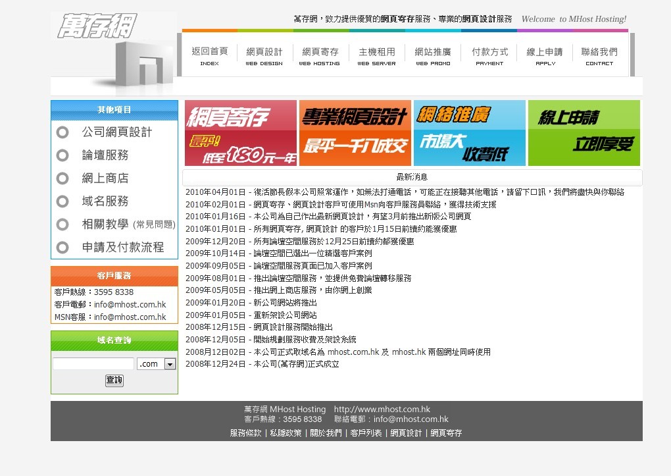The image size is (671, 476).
Task: Click the domain name search text field
Action: click(x=93, y=363)
